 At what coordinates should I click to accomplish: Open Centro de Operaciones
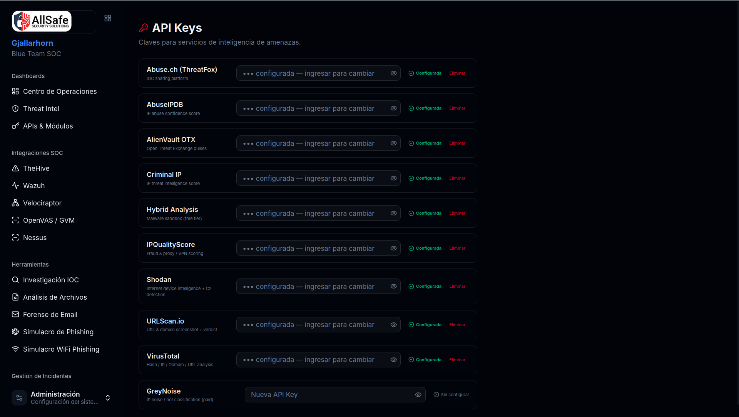coord(60,92)
